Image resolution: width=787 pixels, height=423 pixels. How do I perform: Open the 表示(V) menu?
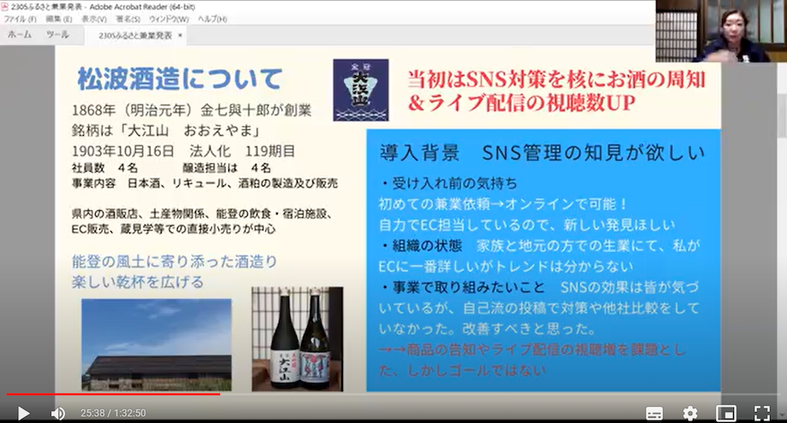tap(94, 19)
